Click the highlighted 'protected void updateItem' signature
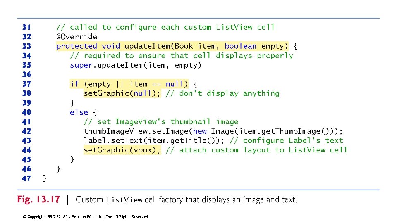Viewport: 397px width, 223px height. [172, 46]
